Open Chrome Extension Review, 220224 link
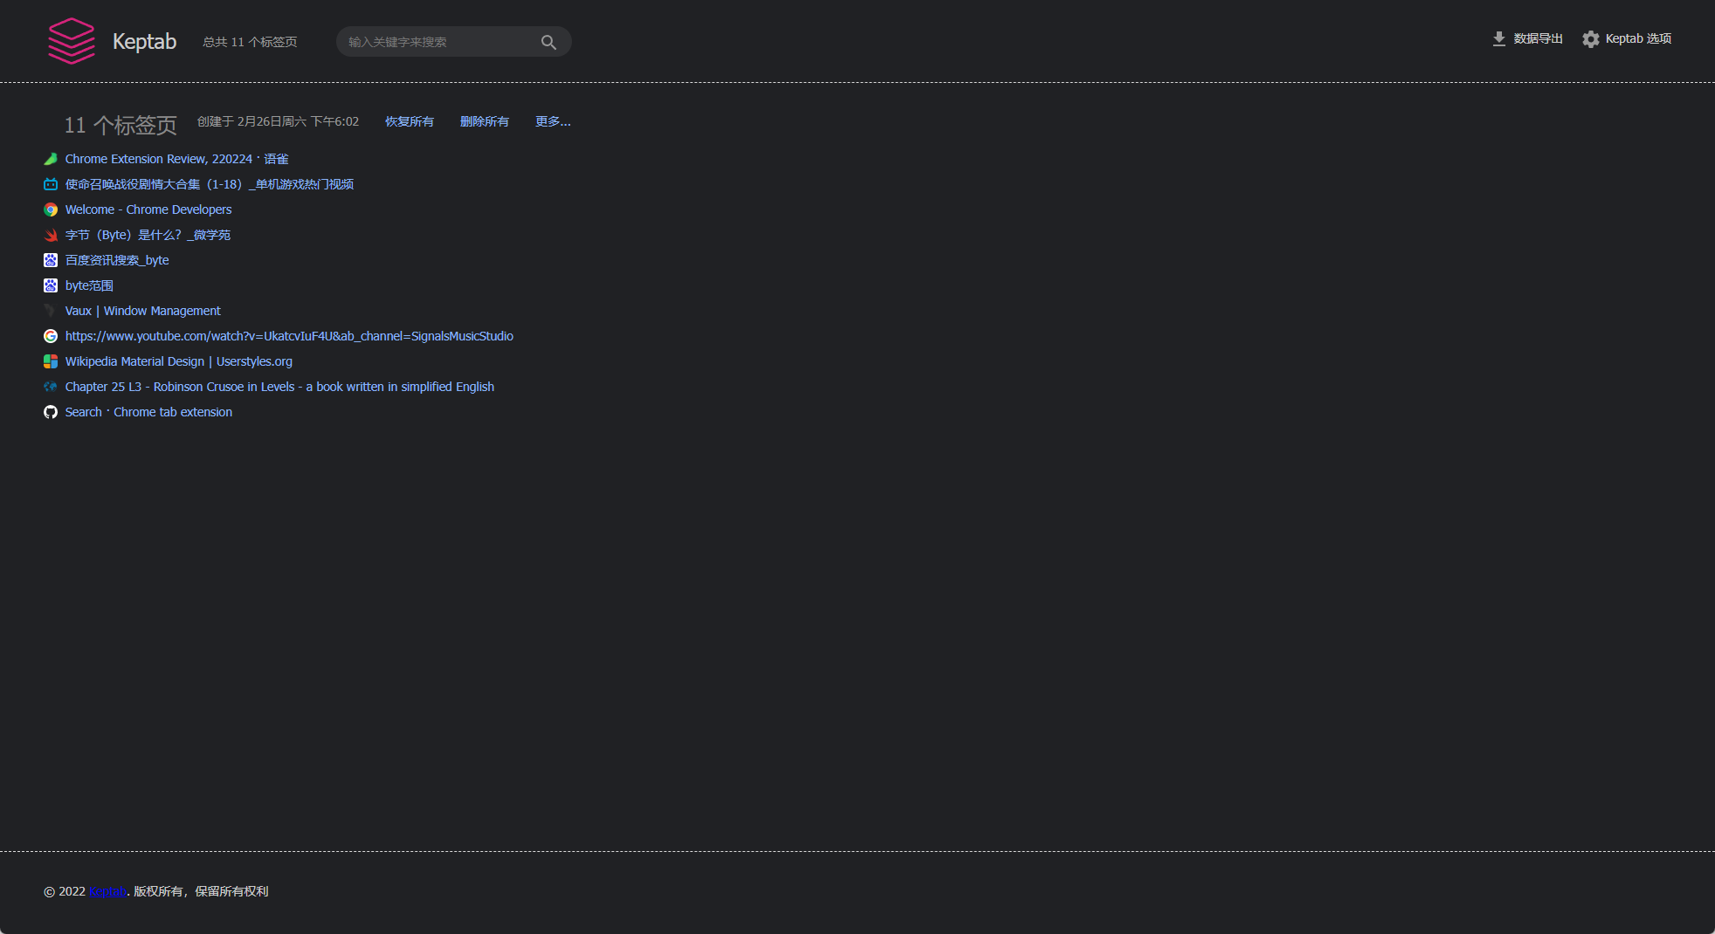The width and height of the screenshot is (1715, 934). [176, 159]
